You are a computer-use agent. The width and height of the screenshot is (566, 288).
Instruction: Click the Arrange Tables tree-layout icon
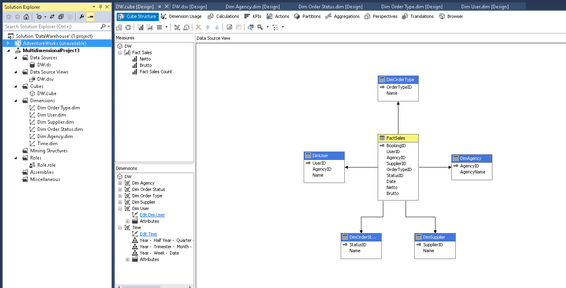pos(275,27)
